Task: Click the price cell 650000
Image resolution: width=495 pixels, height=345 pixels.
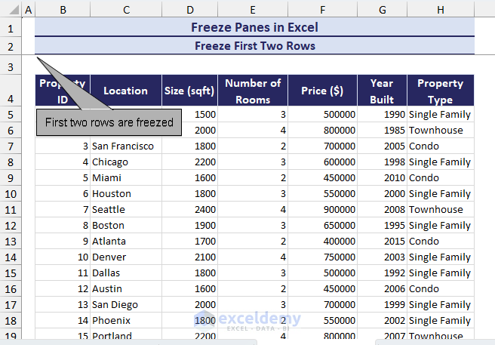Action: click(x=323, y=225)
